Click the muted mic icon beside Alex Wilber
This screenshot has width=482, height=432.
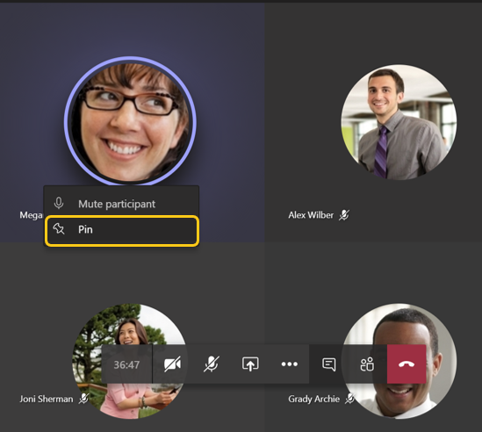(x=344, y=215)
